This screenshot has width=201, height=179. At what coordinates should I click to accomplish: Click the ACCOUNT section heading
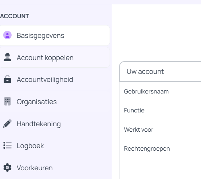(x=15, y=16)
